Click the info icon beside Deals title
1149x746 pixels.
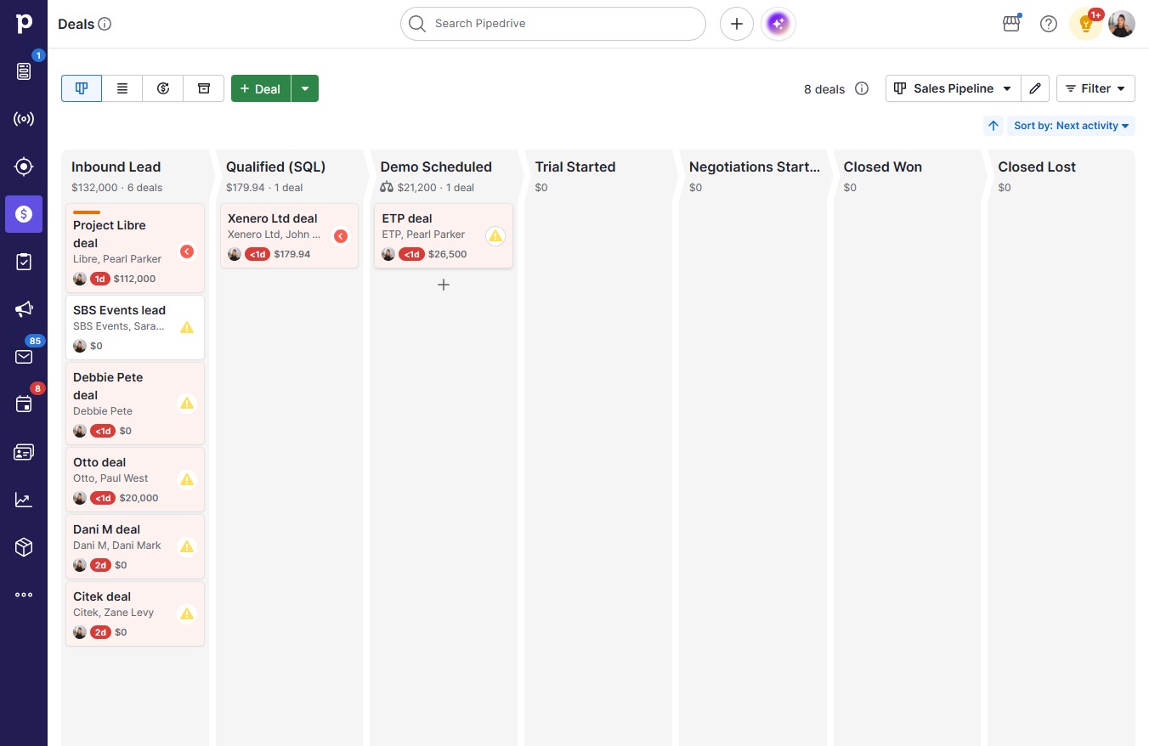(x=105, y=24)
